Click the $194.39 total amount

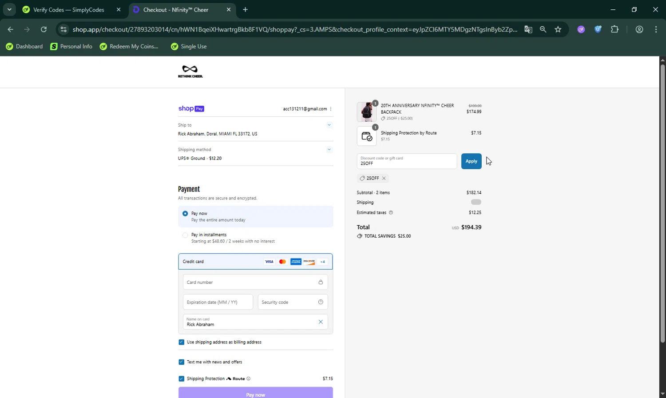pos(471,227)
